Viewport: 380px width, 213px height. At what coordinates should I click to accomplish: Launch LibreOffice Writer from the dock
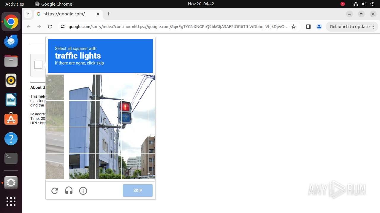pyautogui.click(x=11, y=100)
